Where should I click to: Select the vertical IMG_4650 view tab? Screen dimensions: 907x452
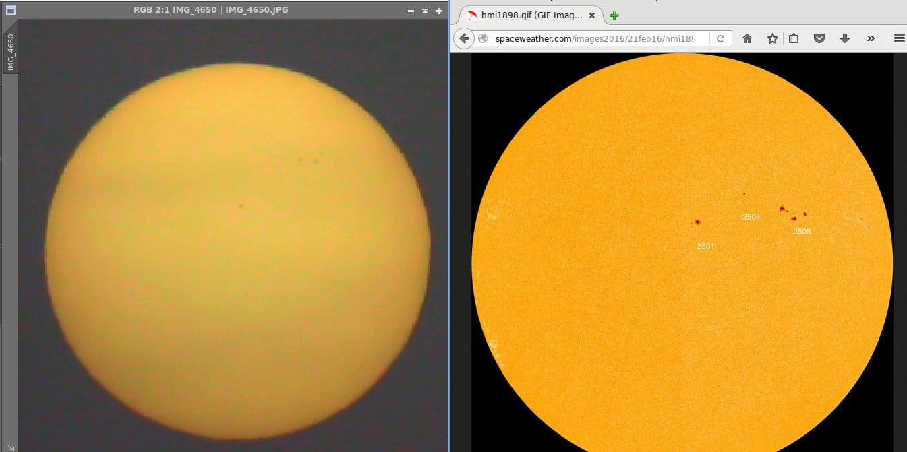pyautogui.click(x=9, y=53)
